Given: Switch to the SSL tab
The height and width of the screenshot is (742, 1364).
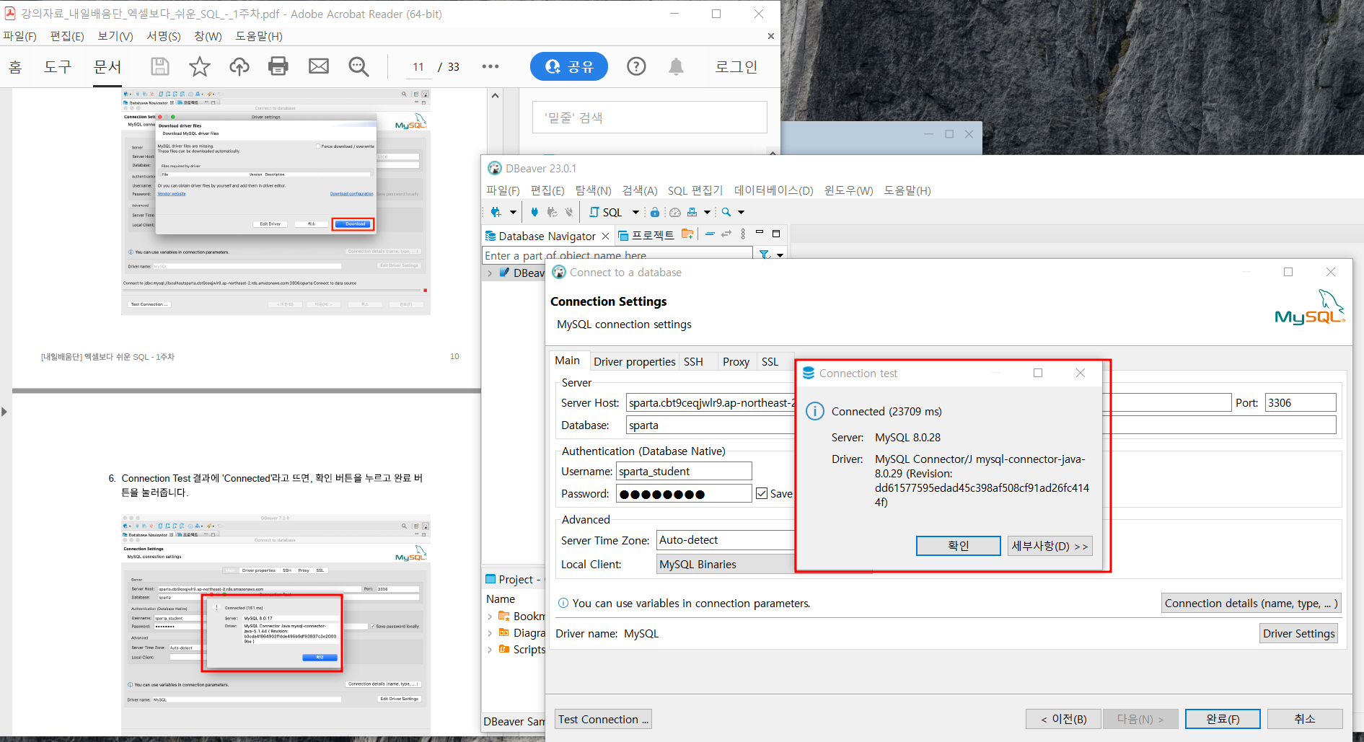Looking at the screenshot, I should click(x=770, y=362).
